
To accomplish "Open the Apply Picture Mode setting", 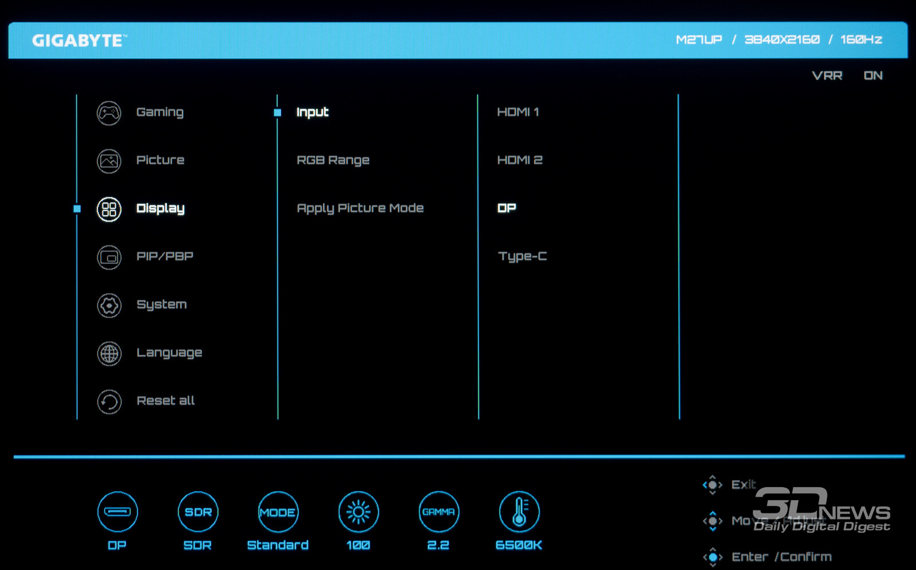I will pos(360,208).
